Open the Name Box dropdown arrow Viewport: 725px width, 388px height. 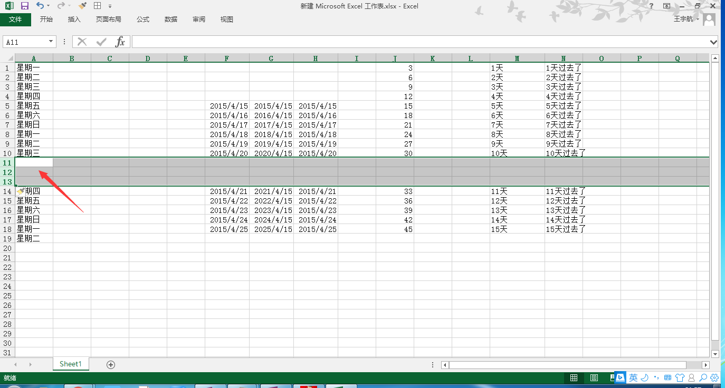coord(51,41)
